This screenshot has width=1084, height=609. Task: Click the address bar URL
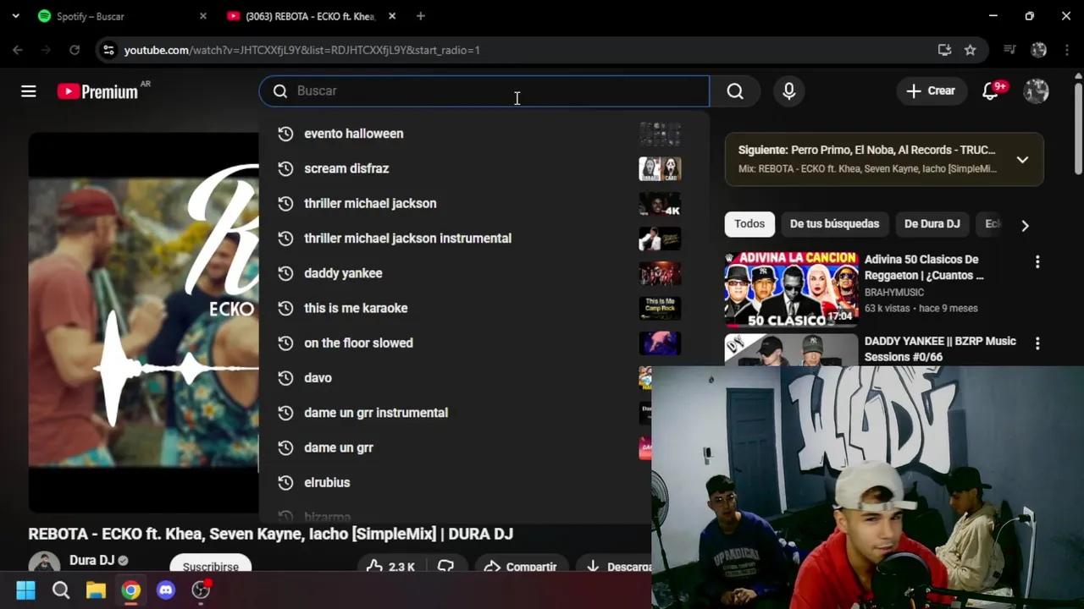[302, 50]
